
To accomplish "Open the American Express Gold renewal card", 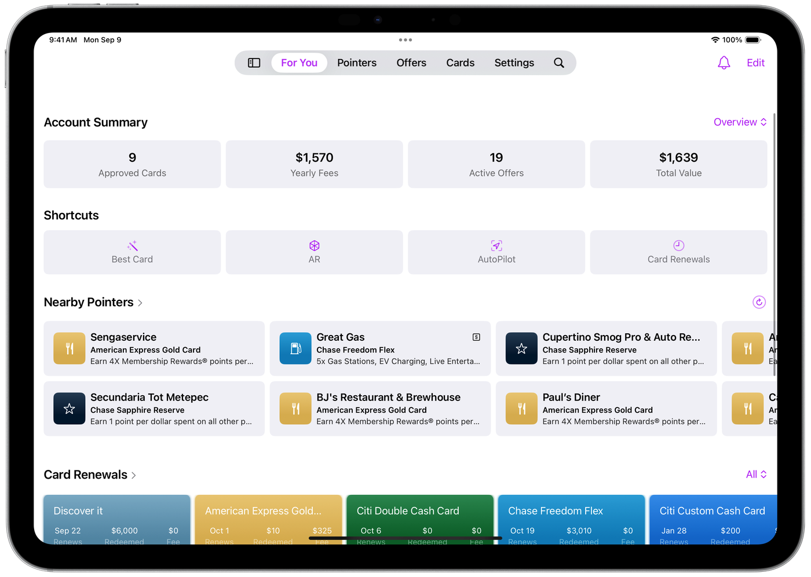I will (268, 520).
